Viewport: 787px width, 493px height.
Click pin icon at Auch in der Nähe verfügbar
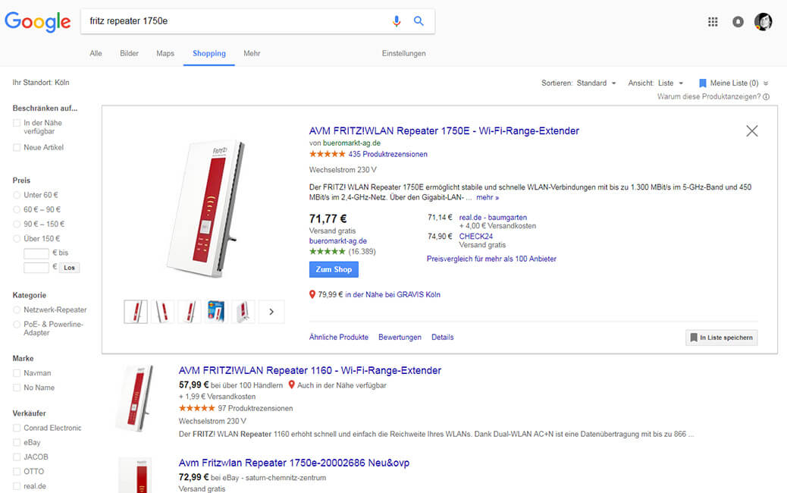(x=292, y=385)
